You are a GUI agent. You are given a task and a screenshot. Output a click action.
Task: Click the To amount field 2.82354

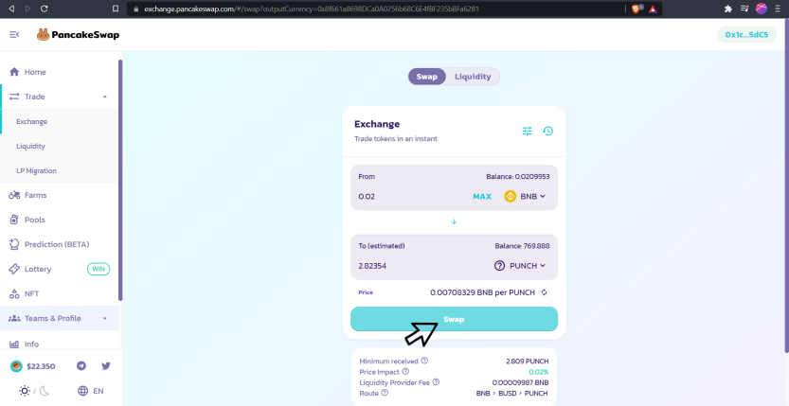coord(421,265)
